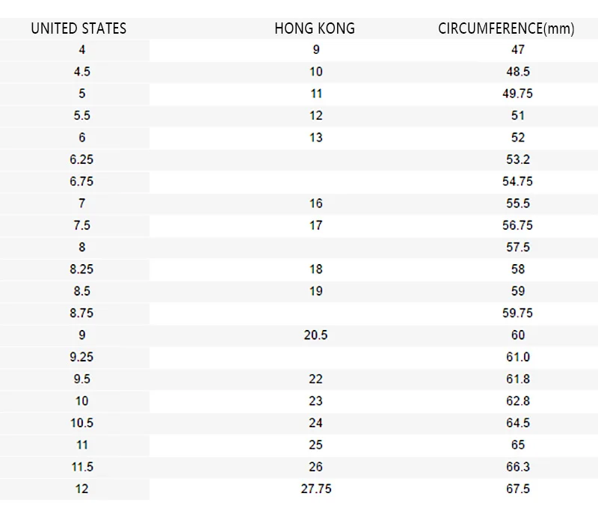Click the CIRCUMFERENCE(mm) column header
The width and height of the screenshot is (598, 523).
[x=506, y=29]
